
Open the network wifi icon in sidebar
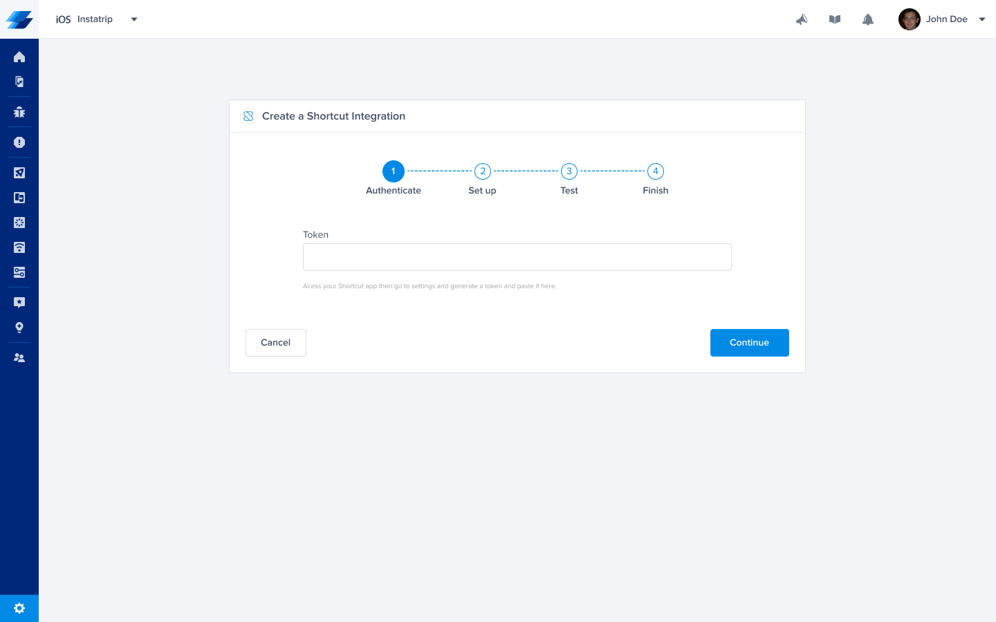tap(19, 247)
